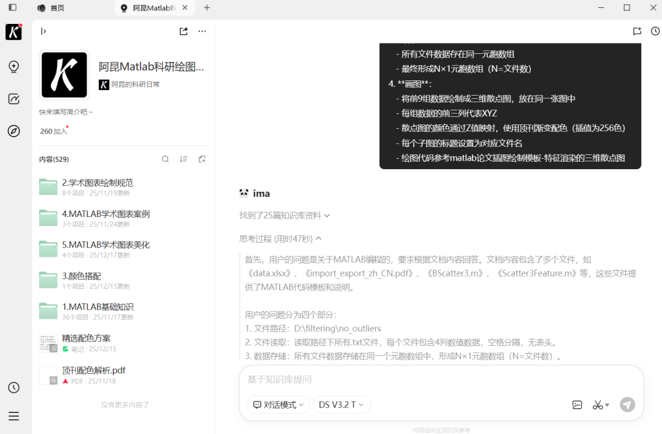Open folder 5.MATLAB学术图表美化
This screenshot has height=434, width=662.
[124, 249]
